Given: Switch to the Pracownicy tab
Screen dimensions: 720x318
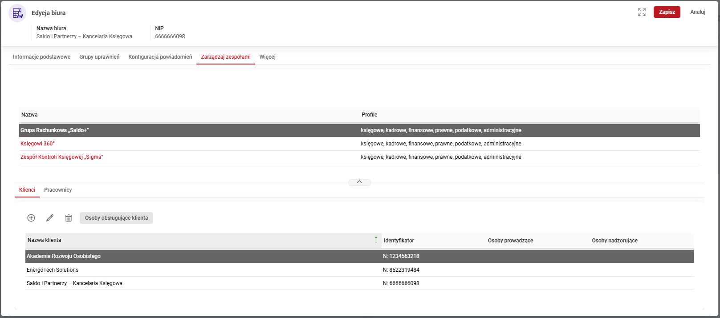Looking at the screenshot, I should [58, 190].
